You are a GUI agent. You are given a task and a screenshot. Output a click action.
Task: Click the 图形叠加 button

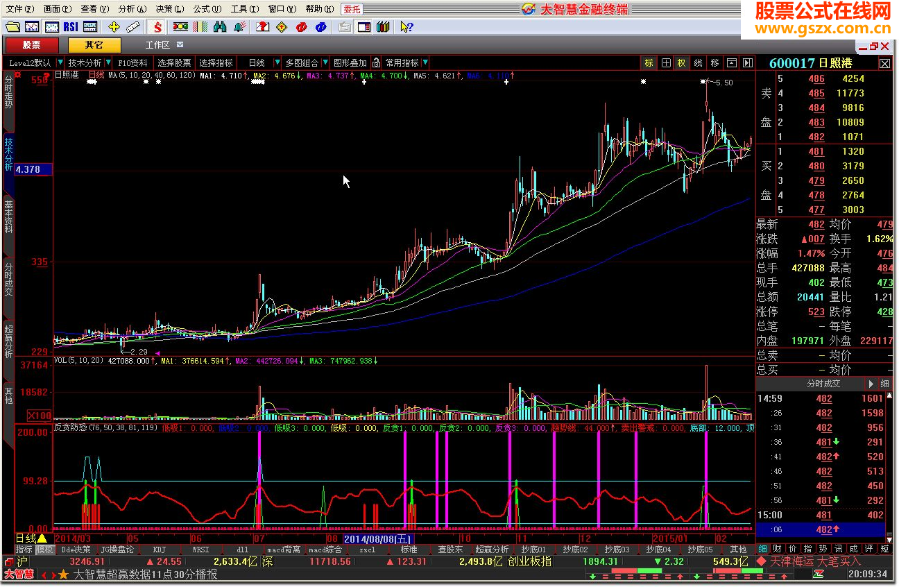pyautogui.click(x=350, y=62)
